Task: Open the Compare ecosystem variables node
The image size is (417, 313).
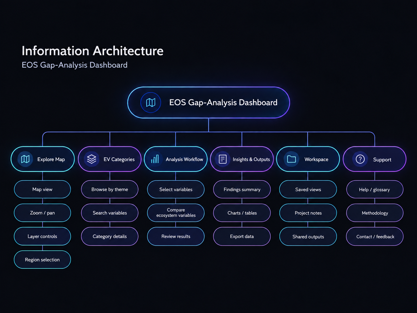Action: coord(176,213)
